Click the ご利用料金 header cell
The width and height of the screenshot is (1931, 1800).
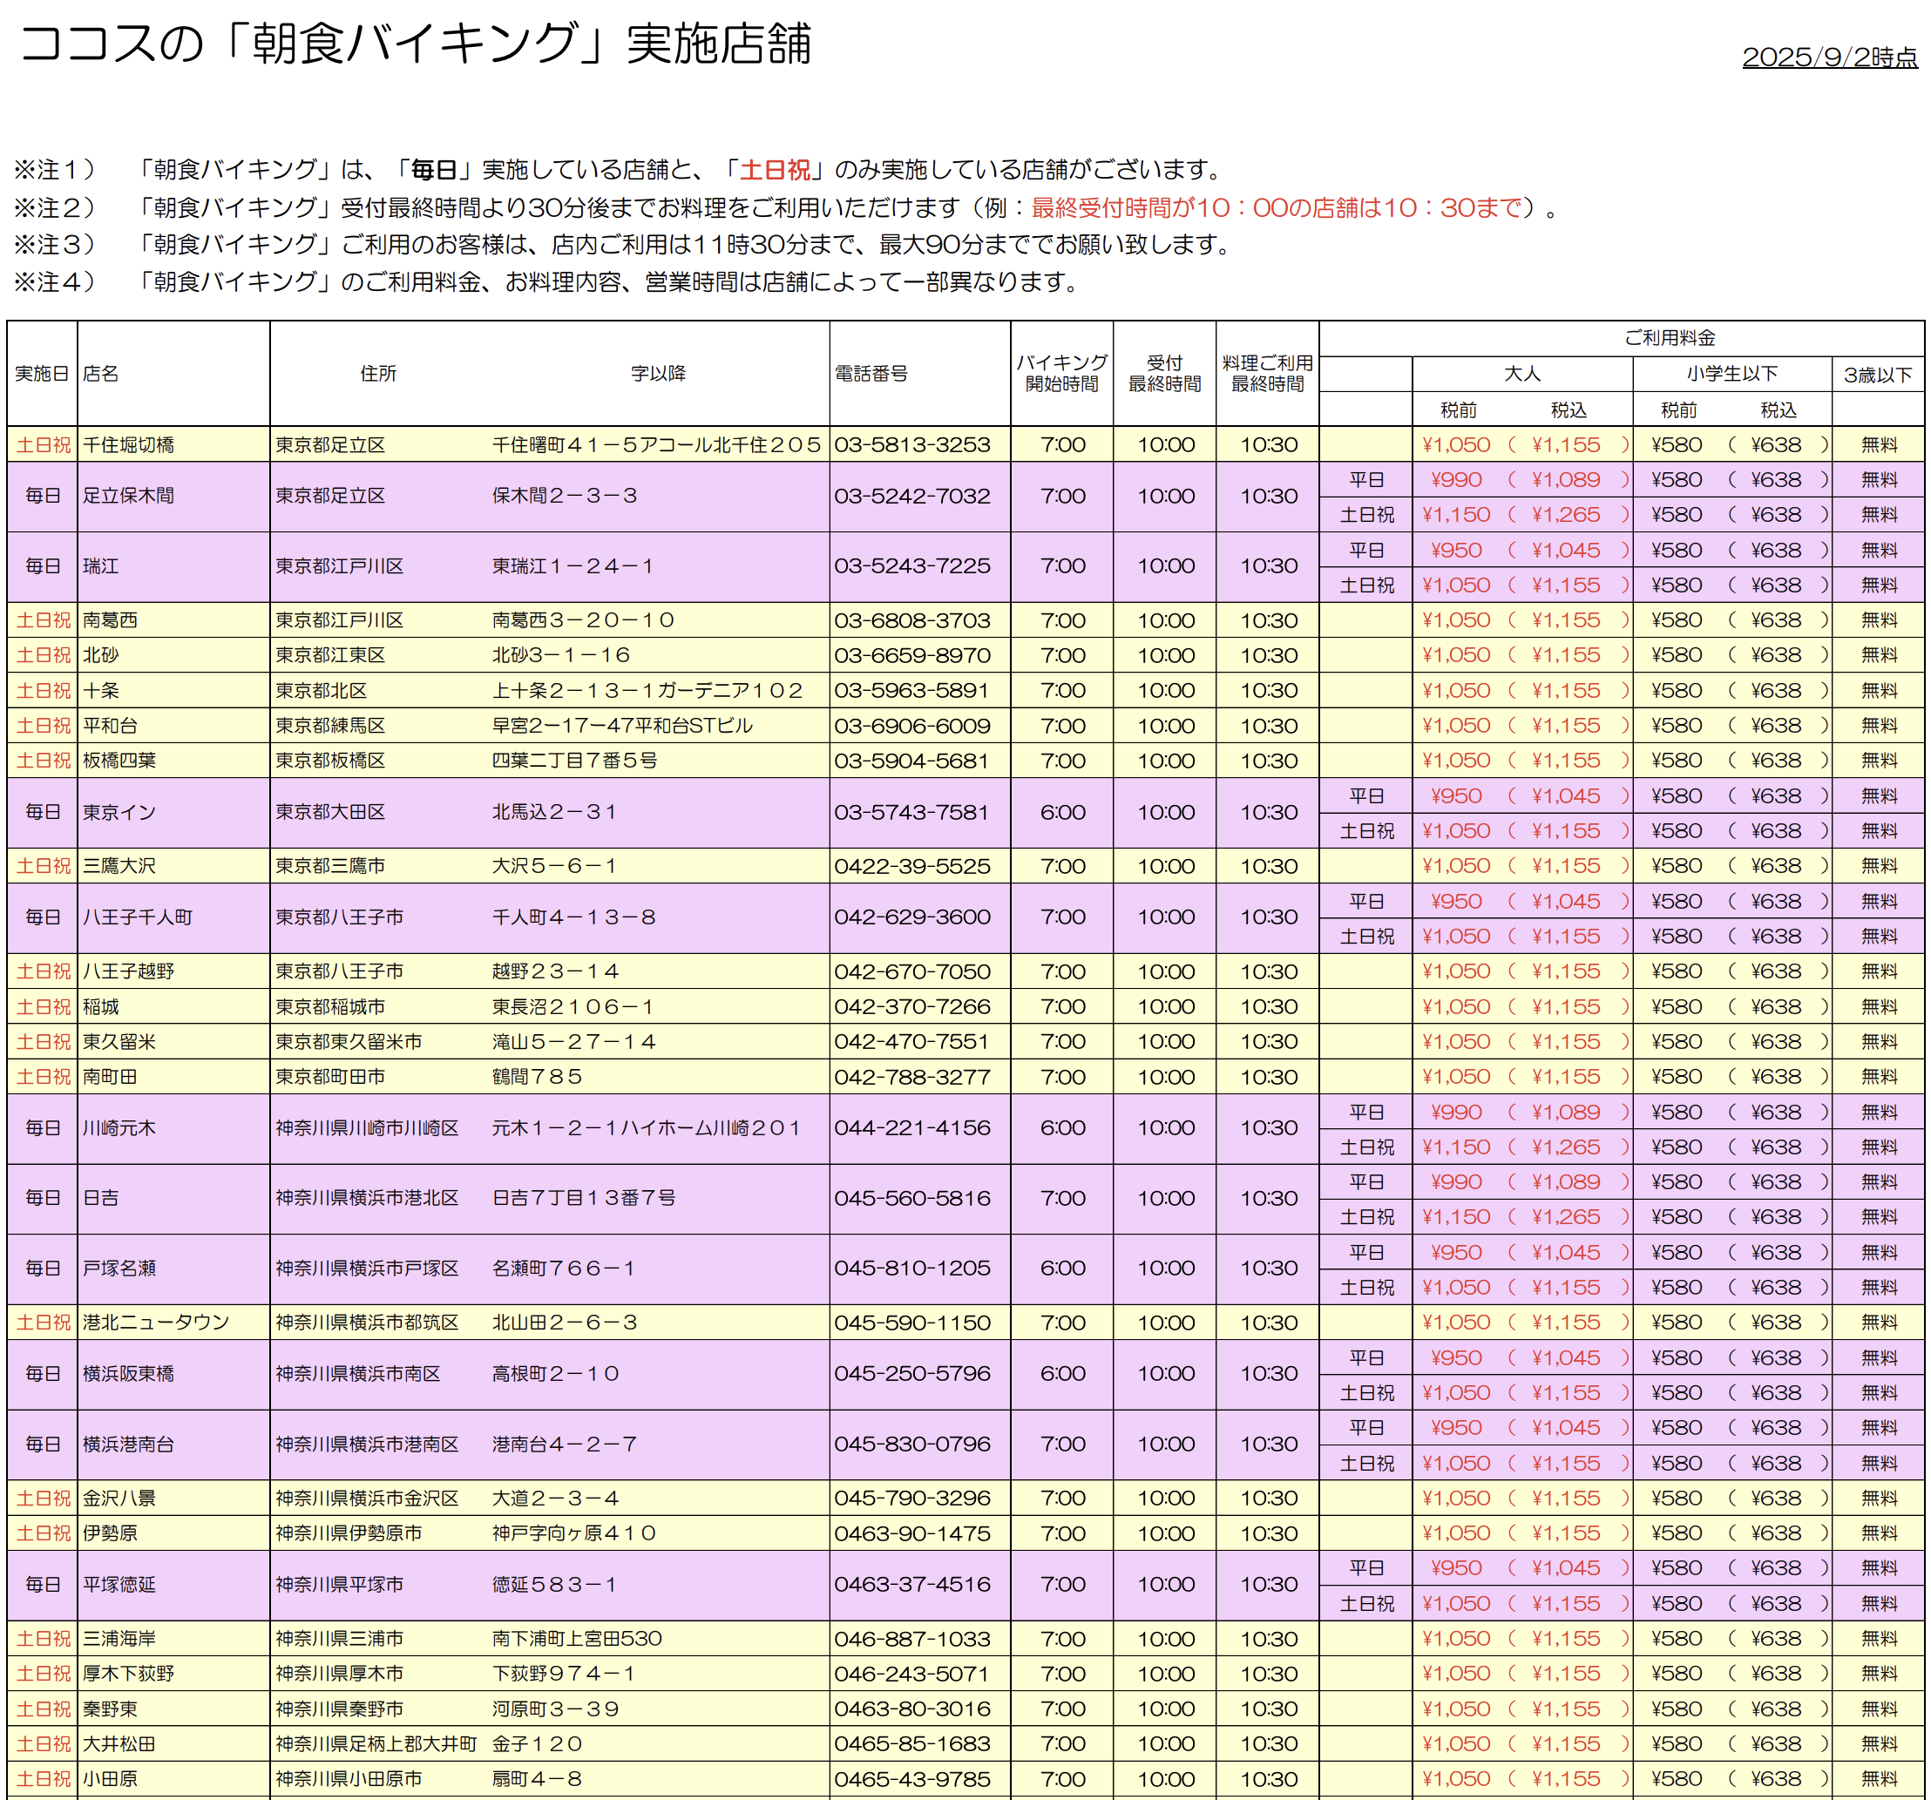click(x=1669, y=338)
